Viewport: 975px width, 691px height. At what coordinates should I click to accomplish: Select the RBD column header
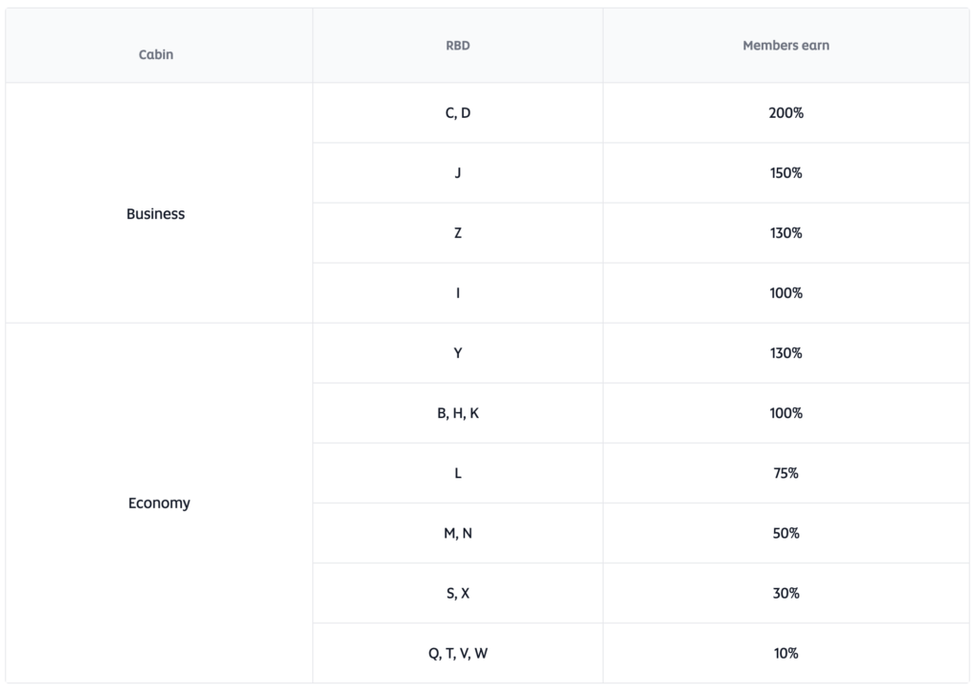point(458,46)
